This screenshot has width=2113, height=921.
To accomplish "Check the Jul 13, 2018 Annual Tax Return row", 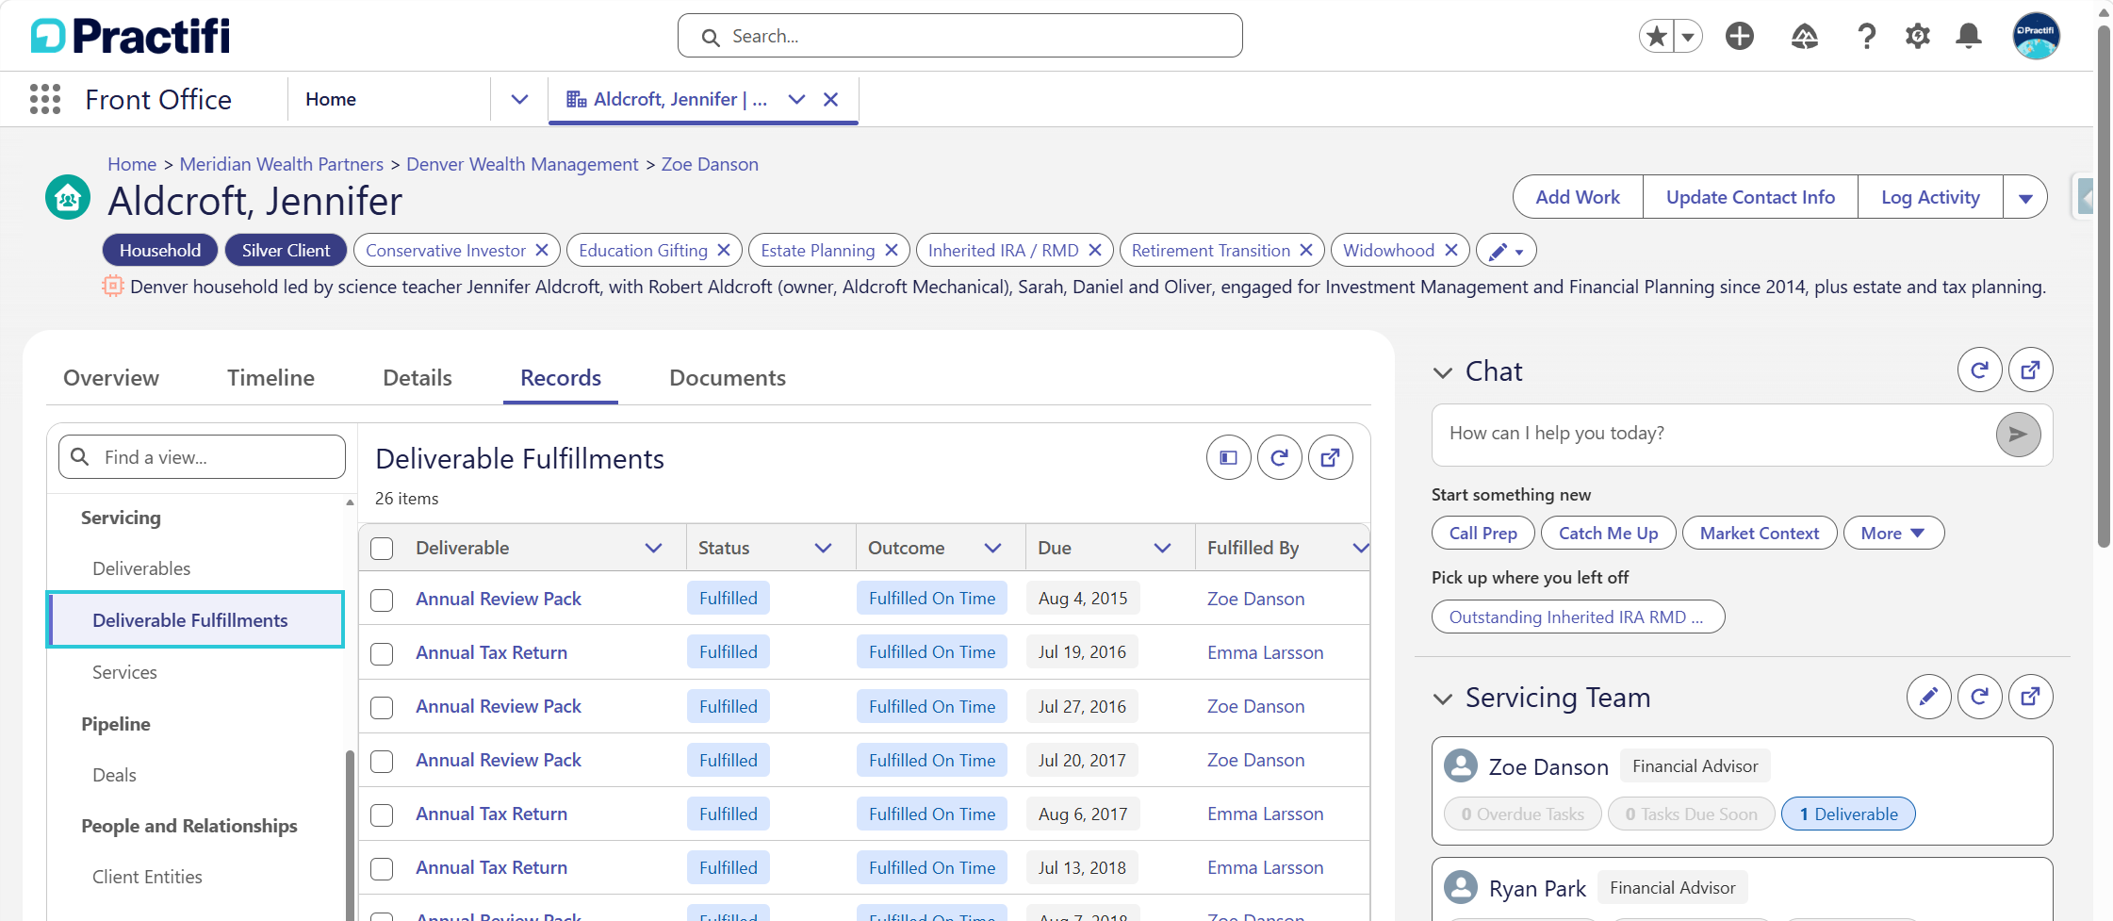I will click(x=382, y=868).
